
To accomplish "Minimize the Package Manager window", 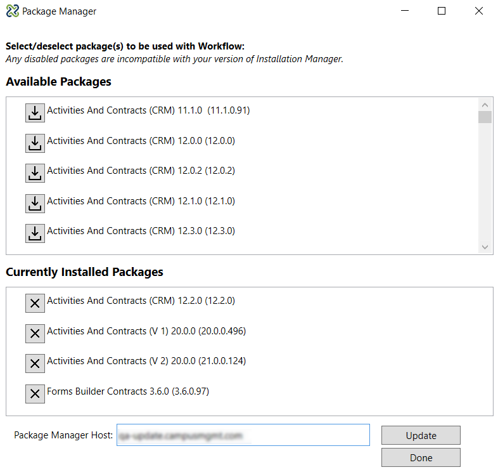I will click(404, 11).
